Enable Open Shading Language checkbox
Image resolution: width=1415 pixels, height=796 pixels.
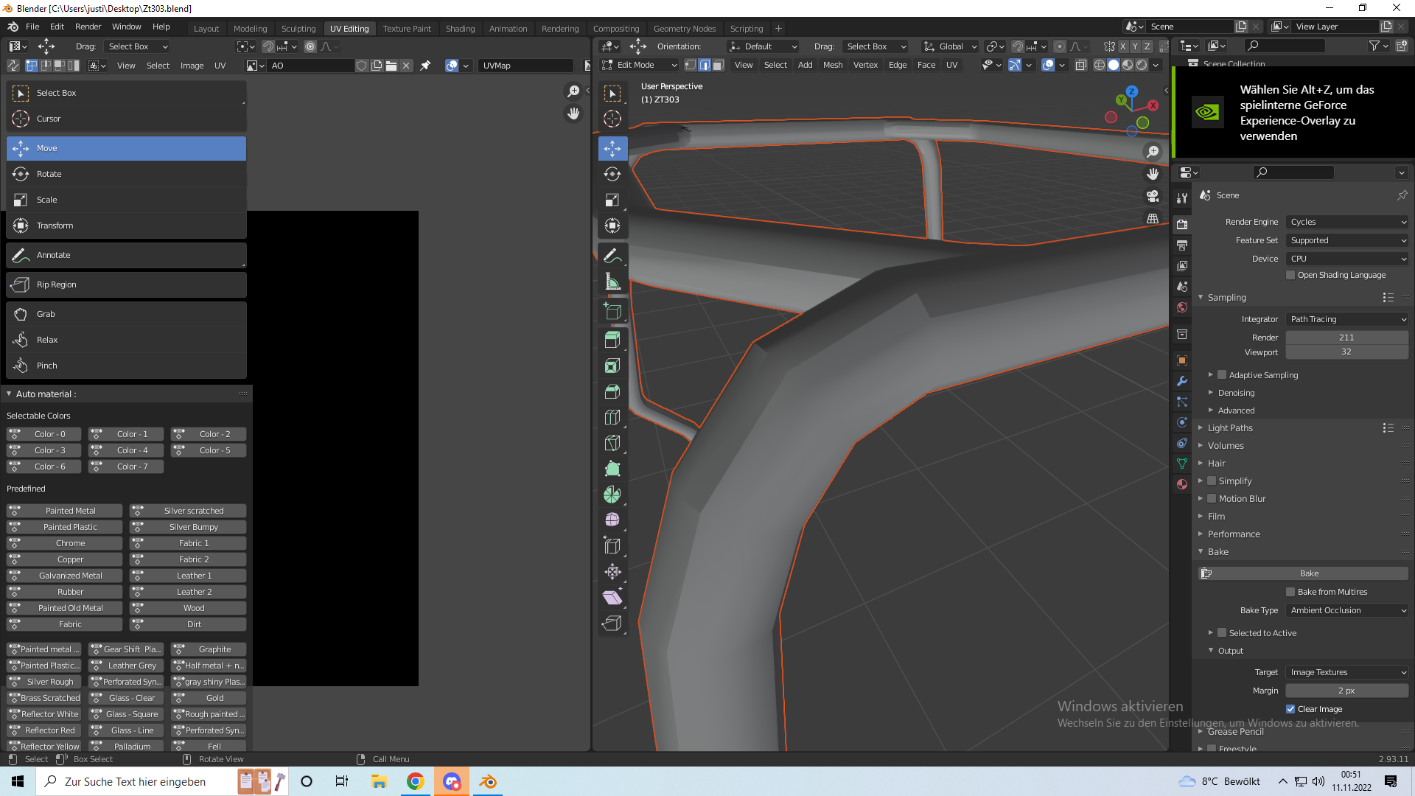click(1290, 275)
